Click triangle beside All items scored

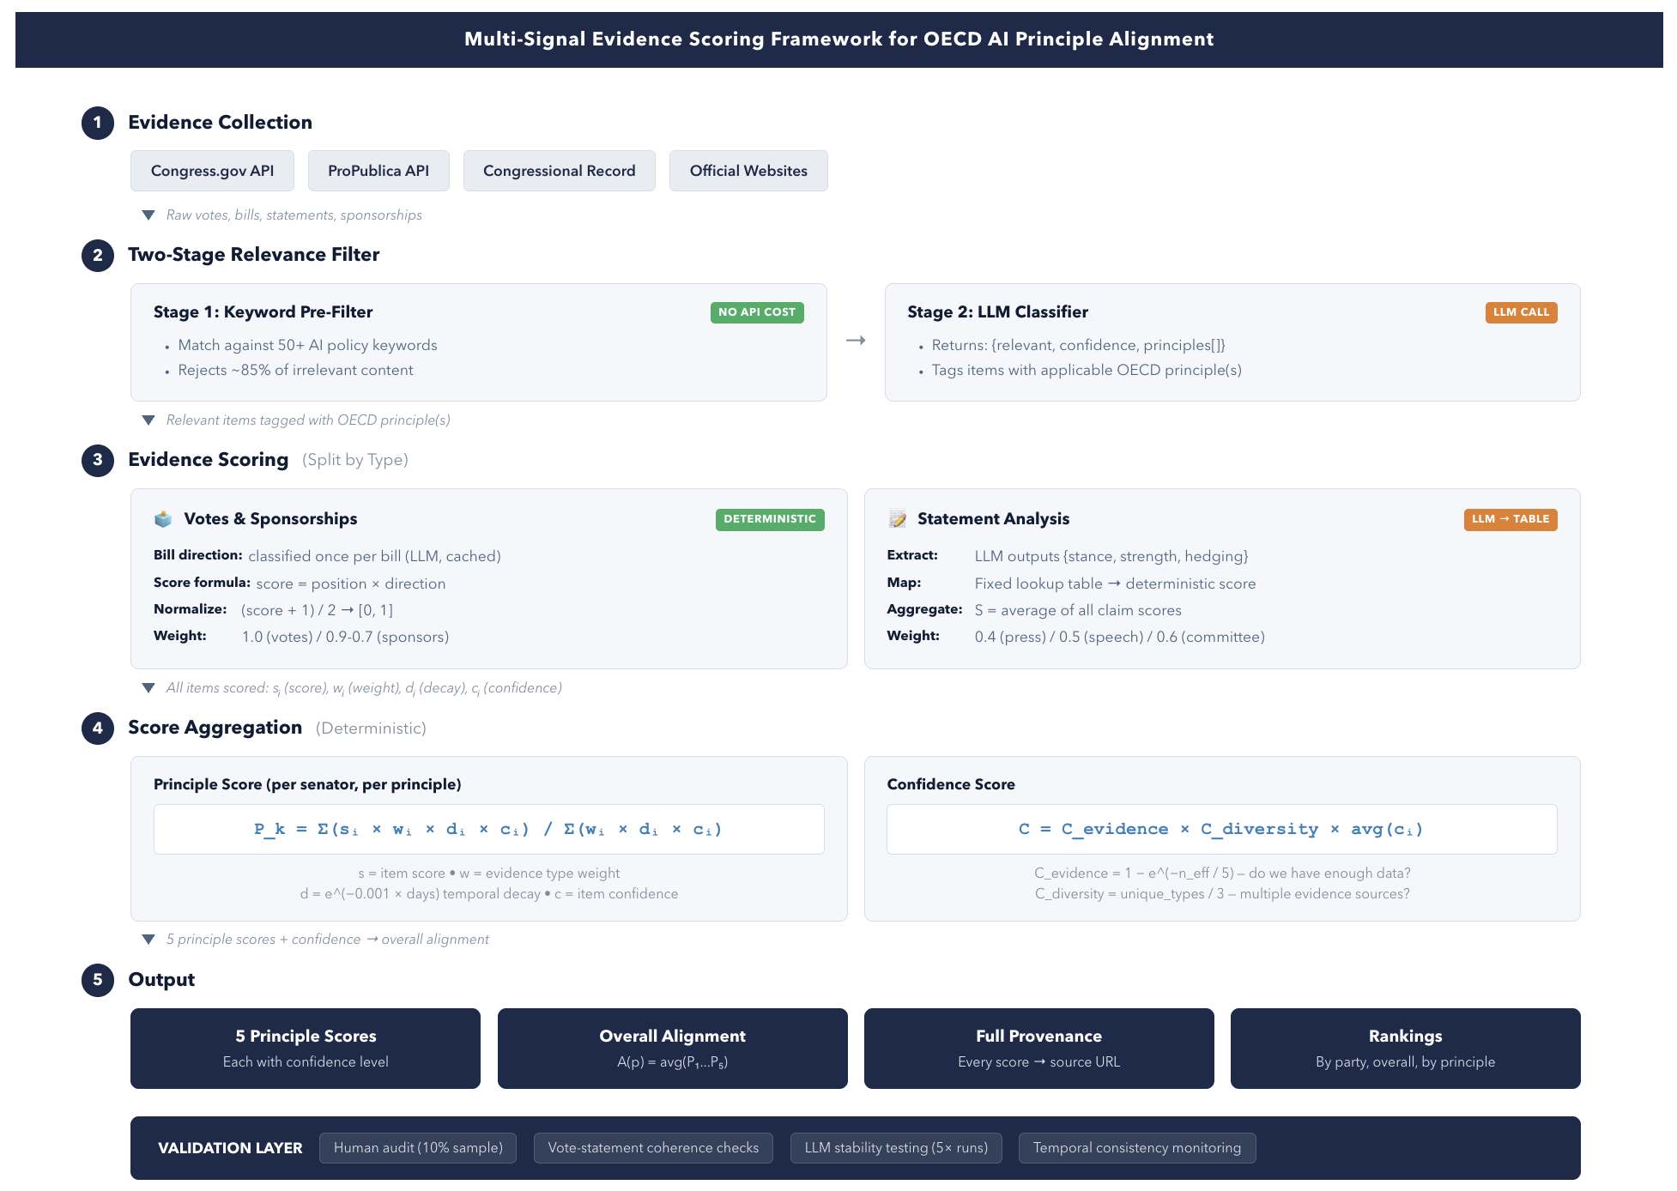point(148,688)
